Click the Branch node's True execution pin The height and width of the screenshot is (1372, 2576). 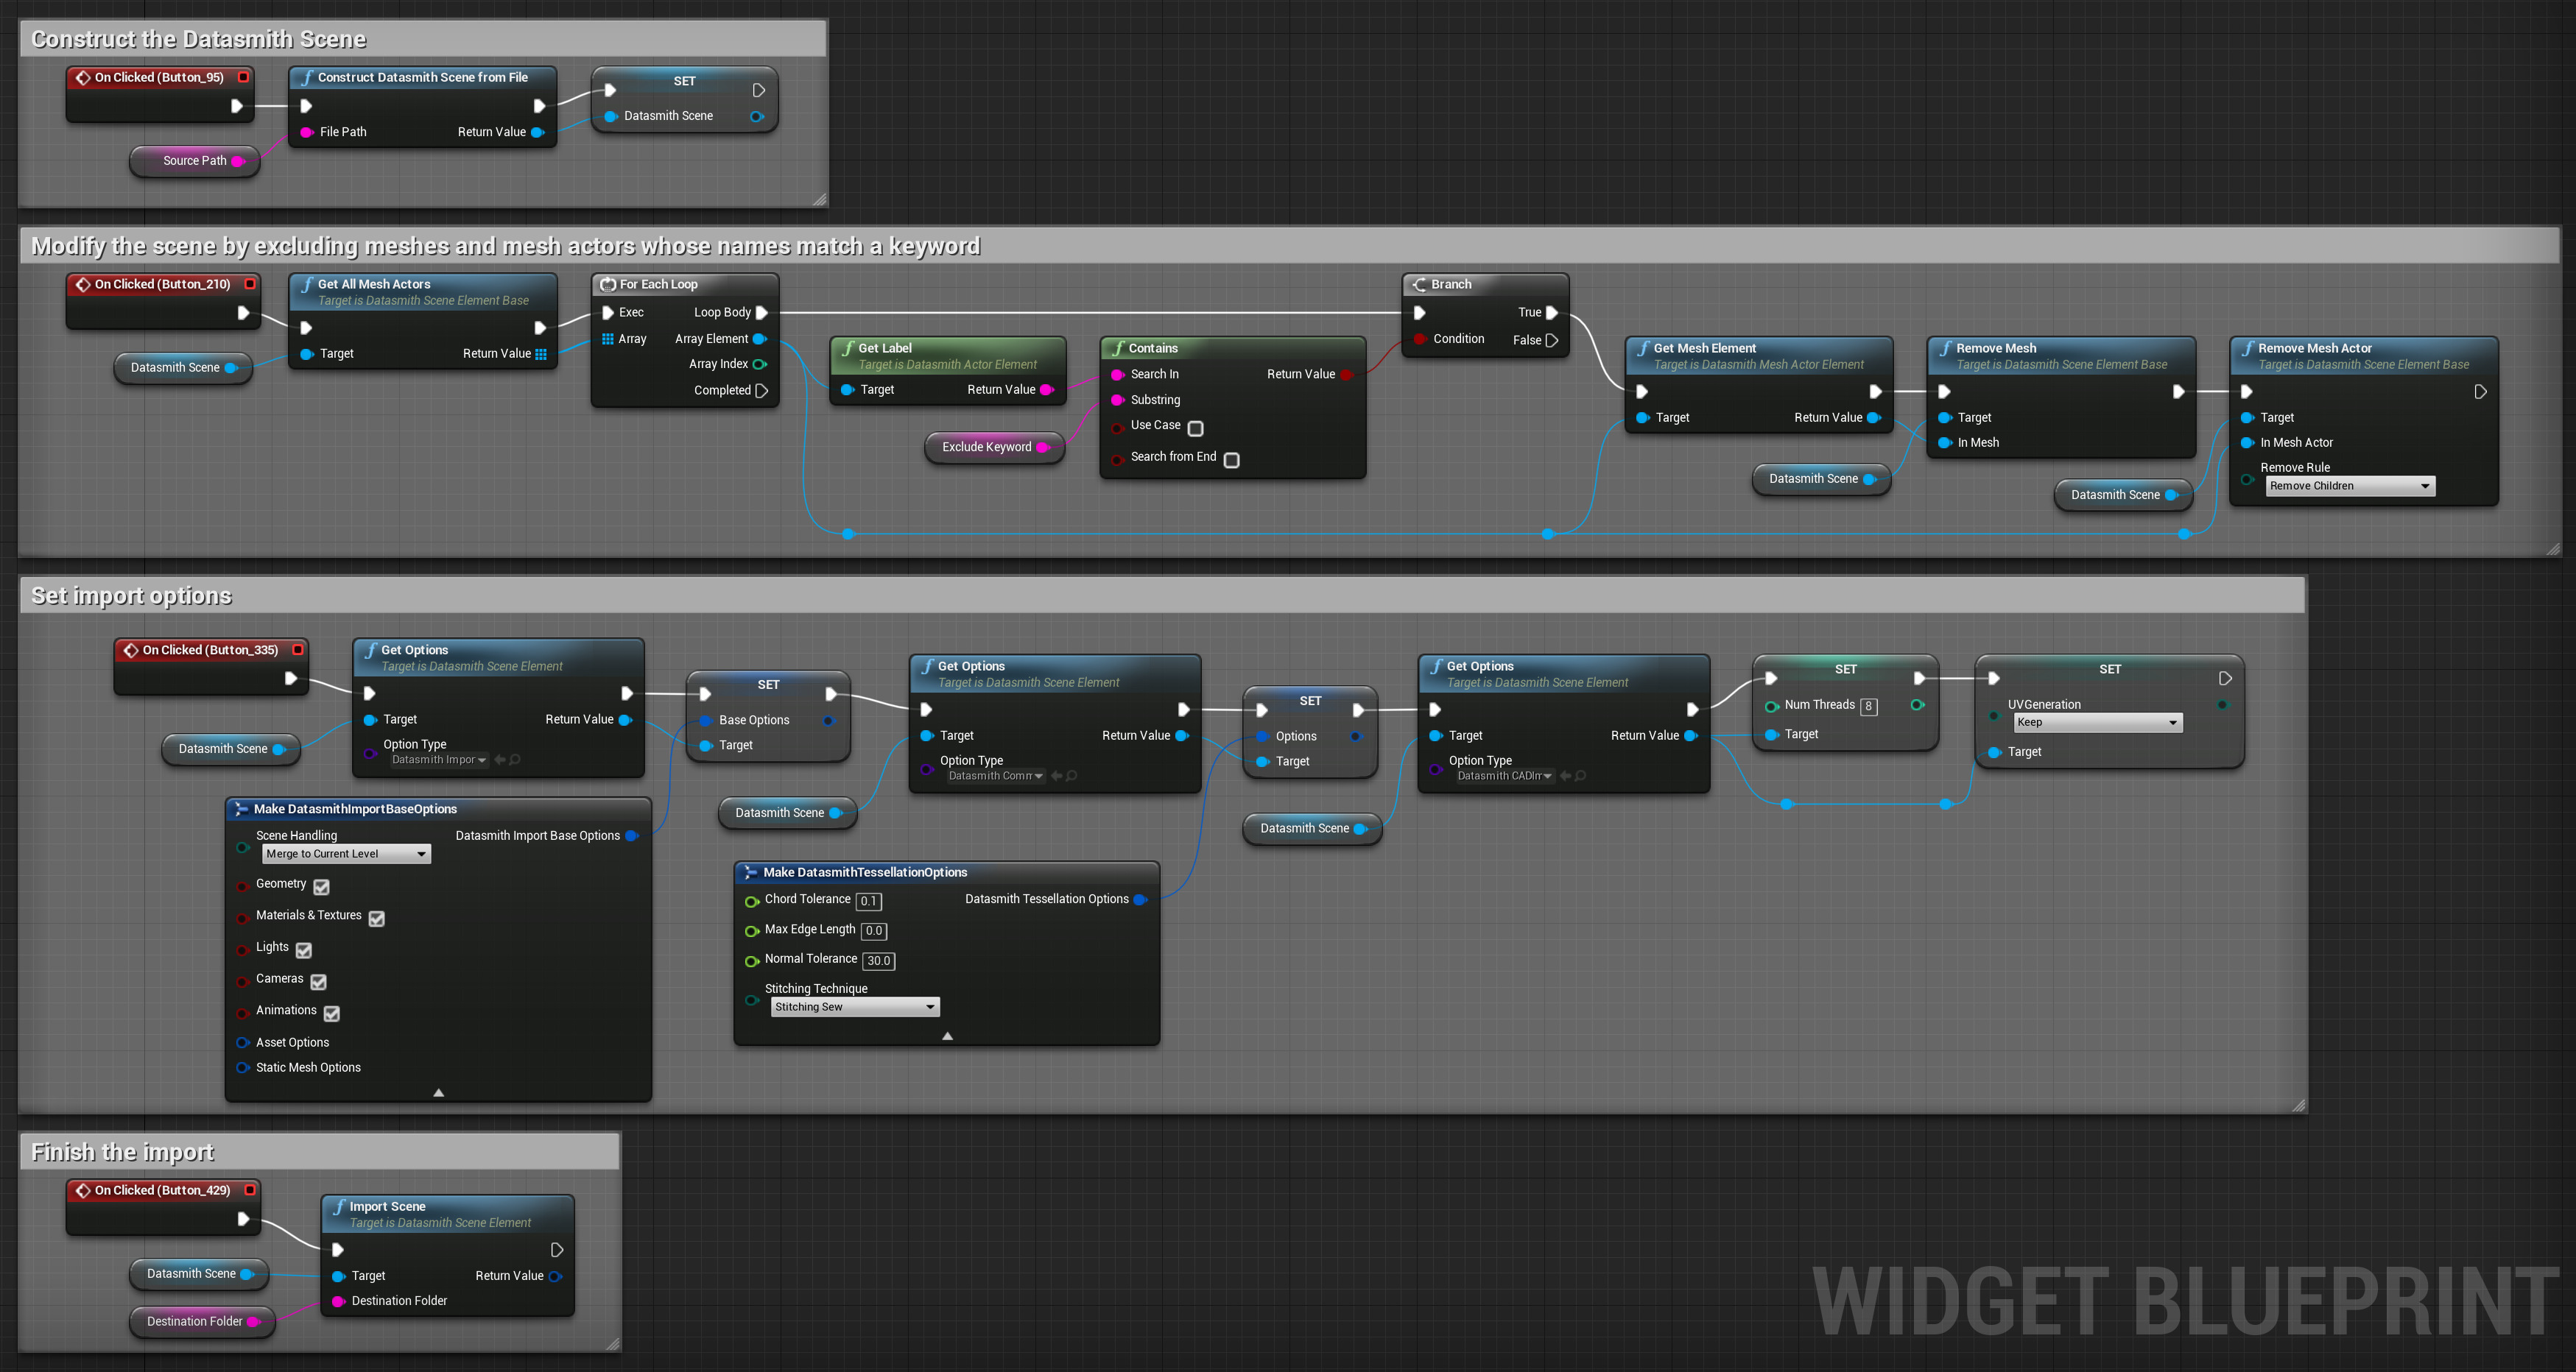pyautogui.click(x=1551, y=313)
